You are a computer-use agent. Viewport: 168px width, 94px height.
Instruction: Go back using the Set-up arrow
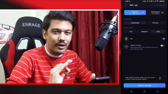click(x=126, y=5)
